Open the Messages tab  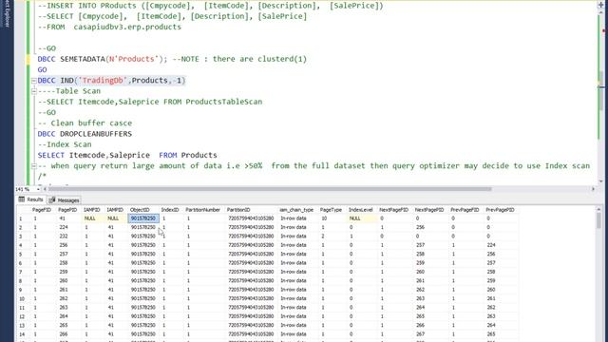tap(65, 200)
